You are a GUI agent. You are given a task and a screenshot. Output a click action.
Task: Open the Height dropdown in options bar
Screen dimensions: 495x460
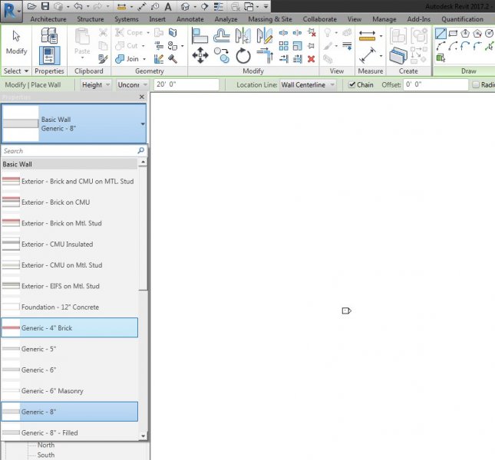(x=96, y=85)
